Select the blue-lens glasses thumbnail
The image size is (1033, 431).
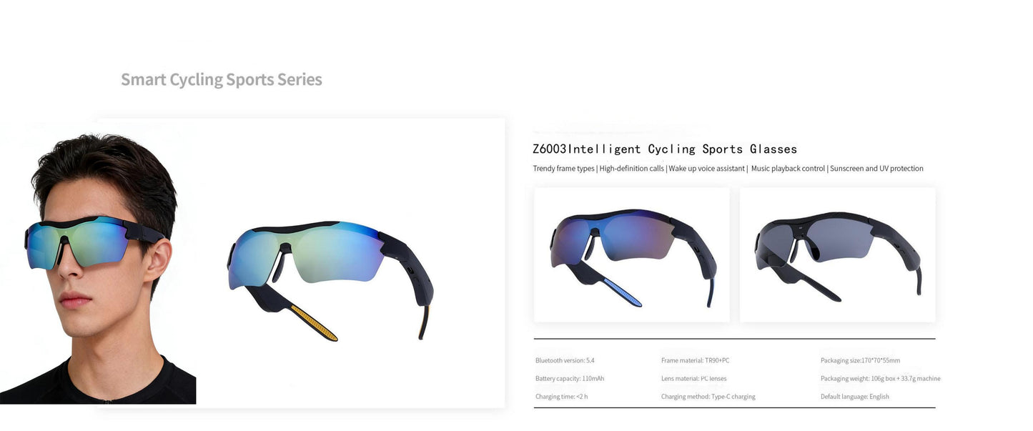point(632,255)
